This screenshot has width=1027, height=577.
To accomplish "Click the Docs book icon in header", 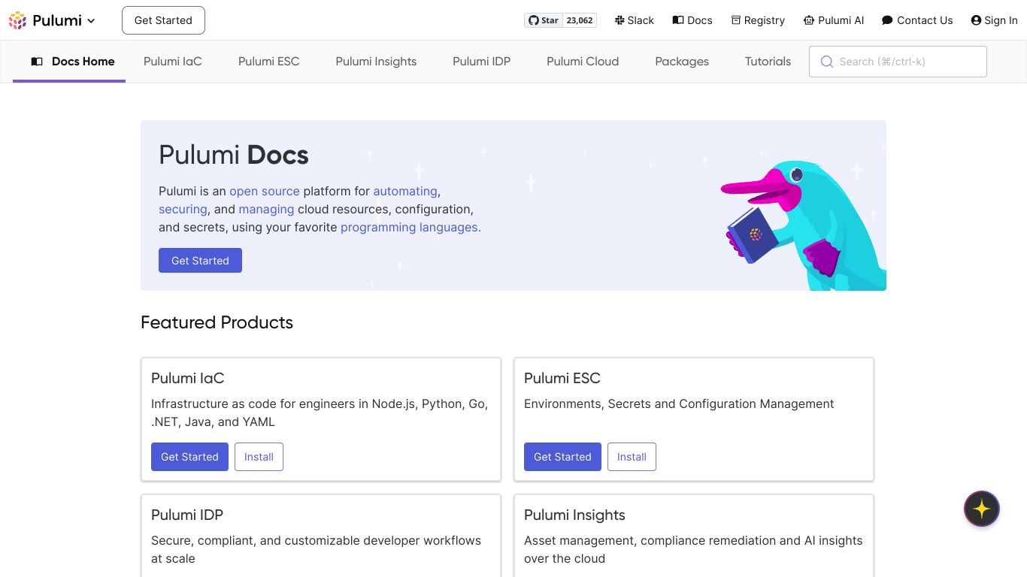I will pyautogui.click(x=678, y=20).
